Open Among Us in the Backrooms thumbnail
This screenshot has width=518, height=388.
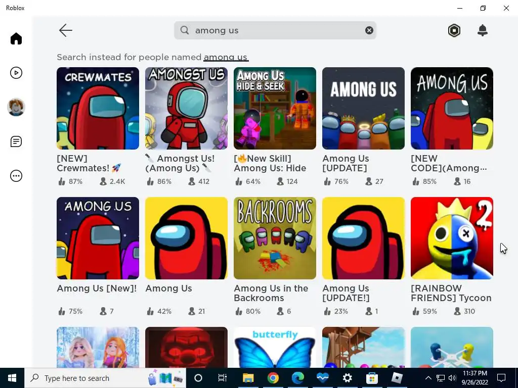(x=275, y=238)
